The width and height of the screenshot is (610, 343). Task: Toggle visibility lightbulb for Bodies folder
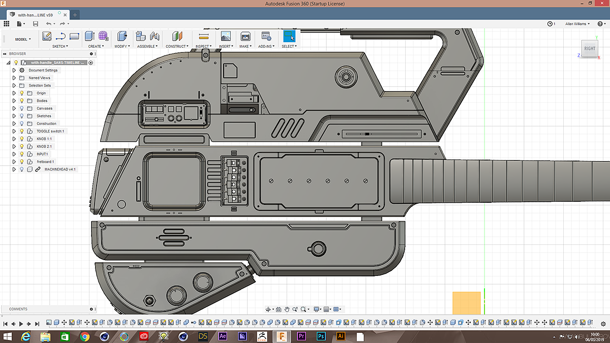pyautogui.click(x=22, y=101)
